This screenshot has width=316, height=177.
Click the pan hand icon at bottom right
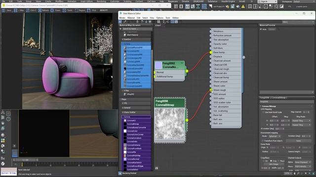point(294,174)
